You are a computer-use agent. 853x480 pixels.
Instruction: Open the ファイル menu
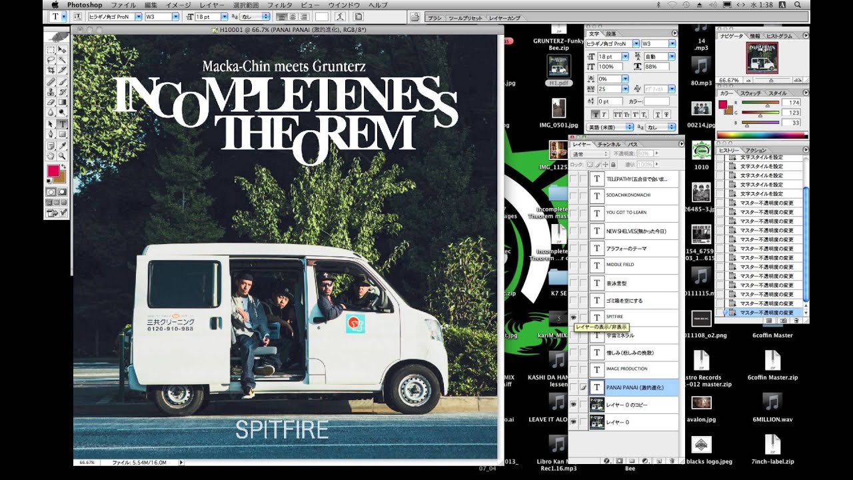(123, 5)
